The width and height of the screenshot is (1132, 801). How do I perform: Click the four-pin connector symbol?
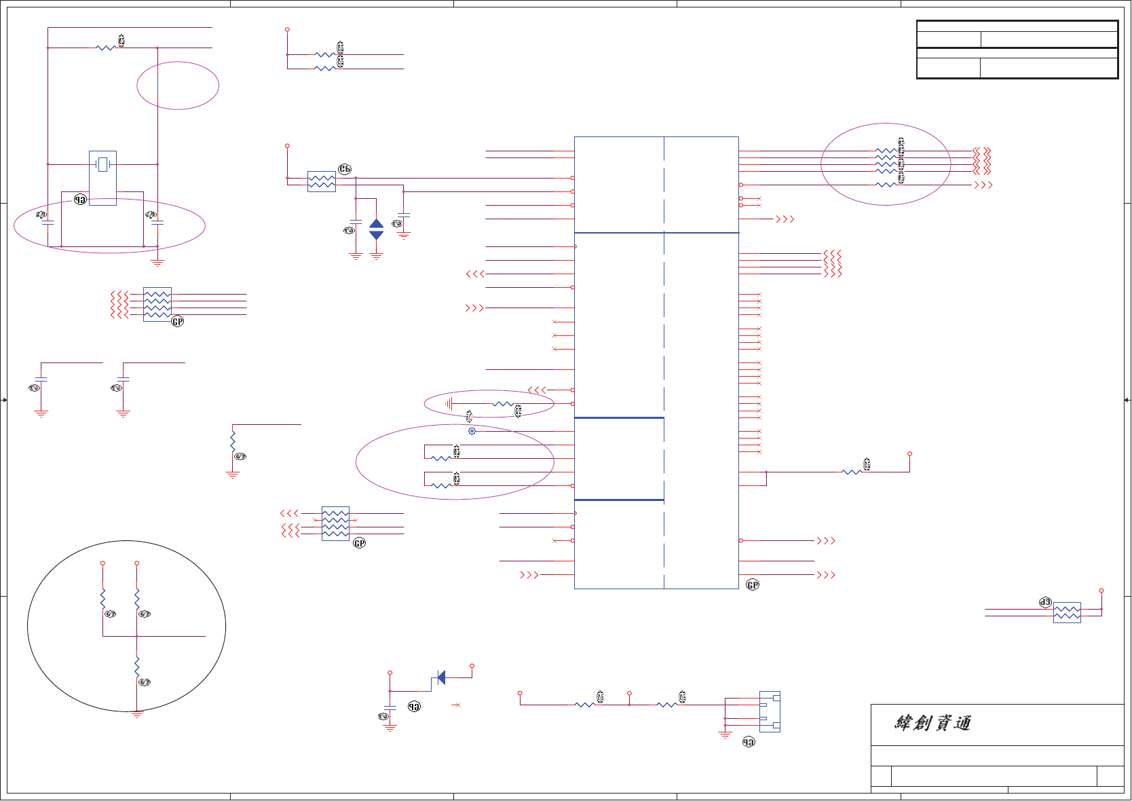[x=770, y=711]
